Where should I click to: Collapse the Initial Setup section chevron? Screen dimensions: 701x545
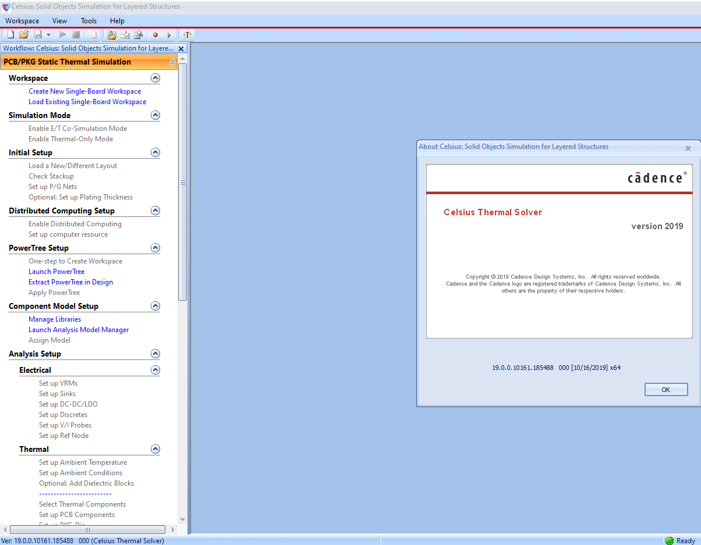155,152
